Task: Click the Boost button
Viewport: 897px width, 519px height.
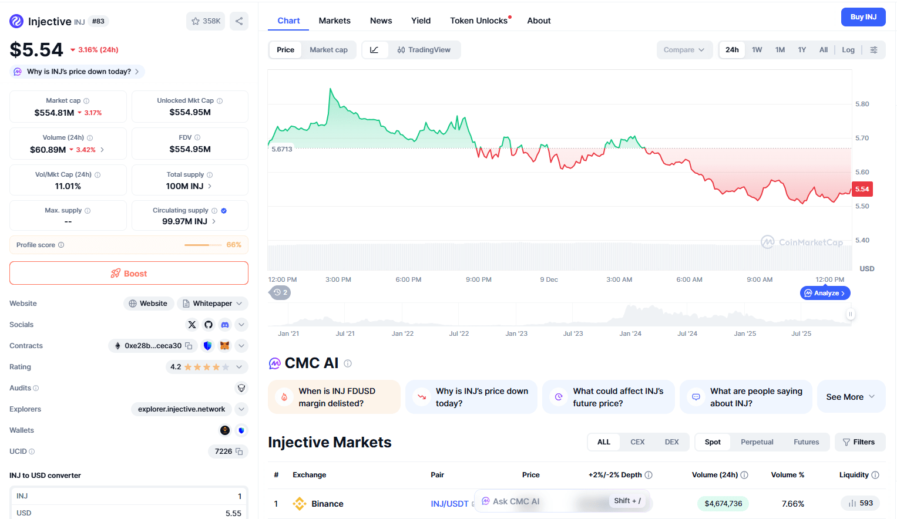Action: (129, 274)
